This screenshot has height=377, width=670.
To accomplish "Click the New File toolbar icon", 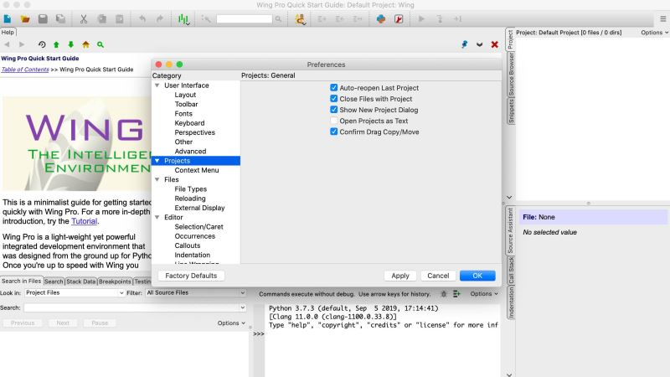I will tap(8, 18).
